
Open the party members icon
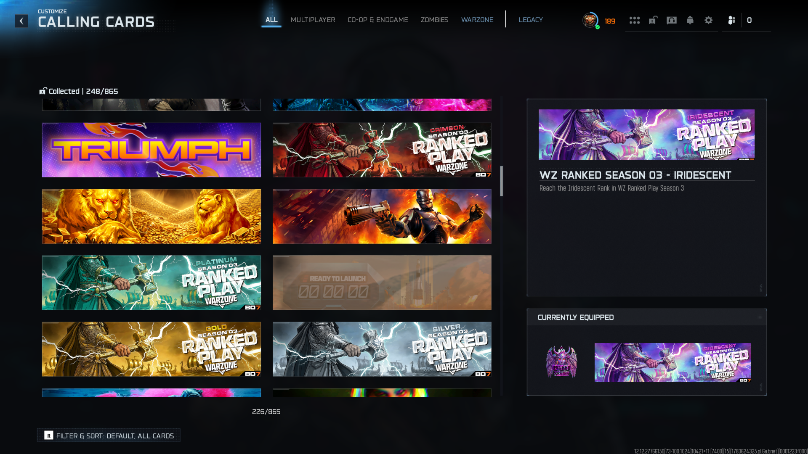[x=731, y=20]
